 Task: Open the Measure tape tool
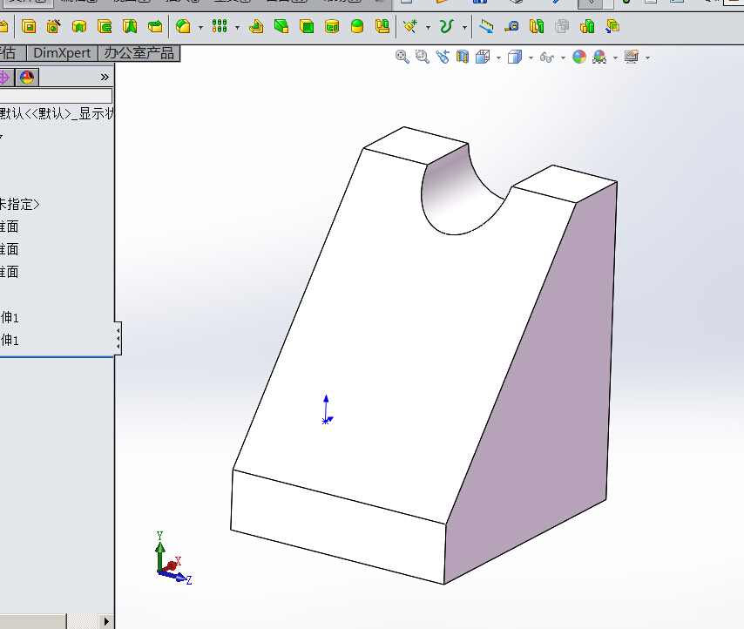(x=511, y=26)
